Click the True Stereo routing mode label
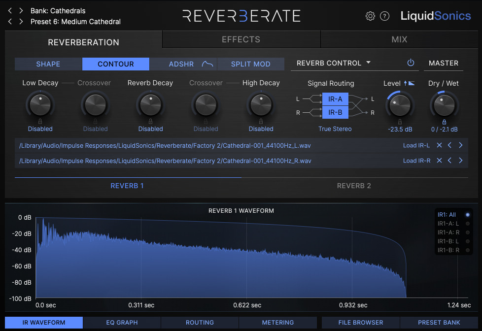The image size is (482, 331). (335, 129)
